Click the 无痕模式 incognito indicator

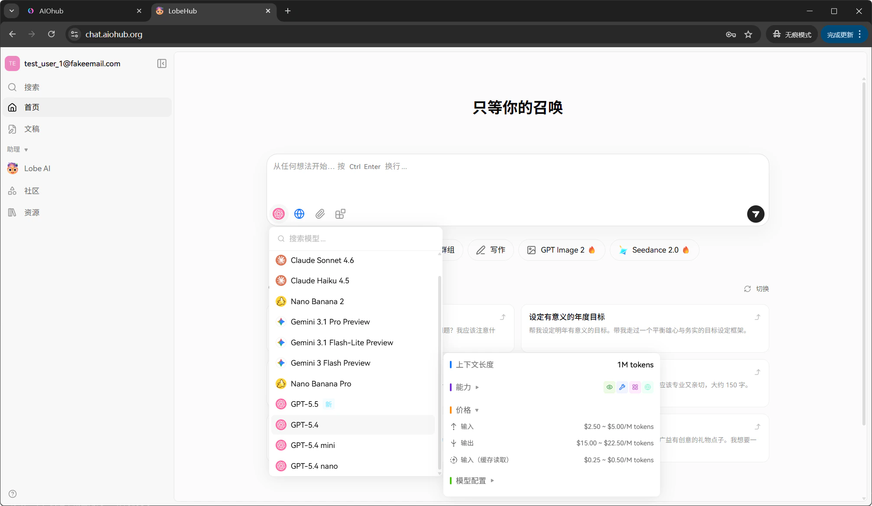point(792,35)
